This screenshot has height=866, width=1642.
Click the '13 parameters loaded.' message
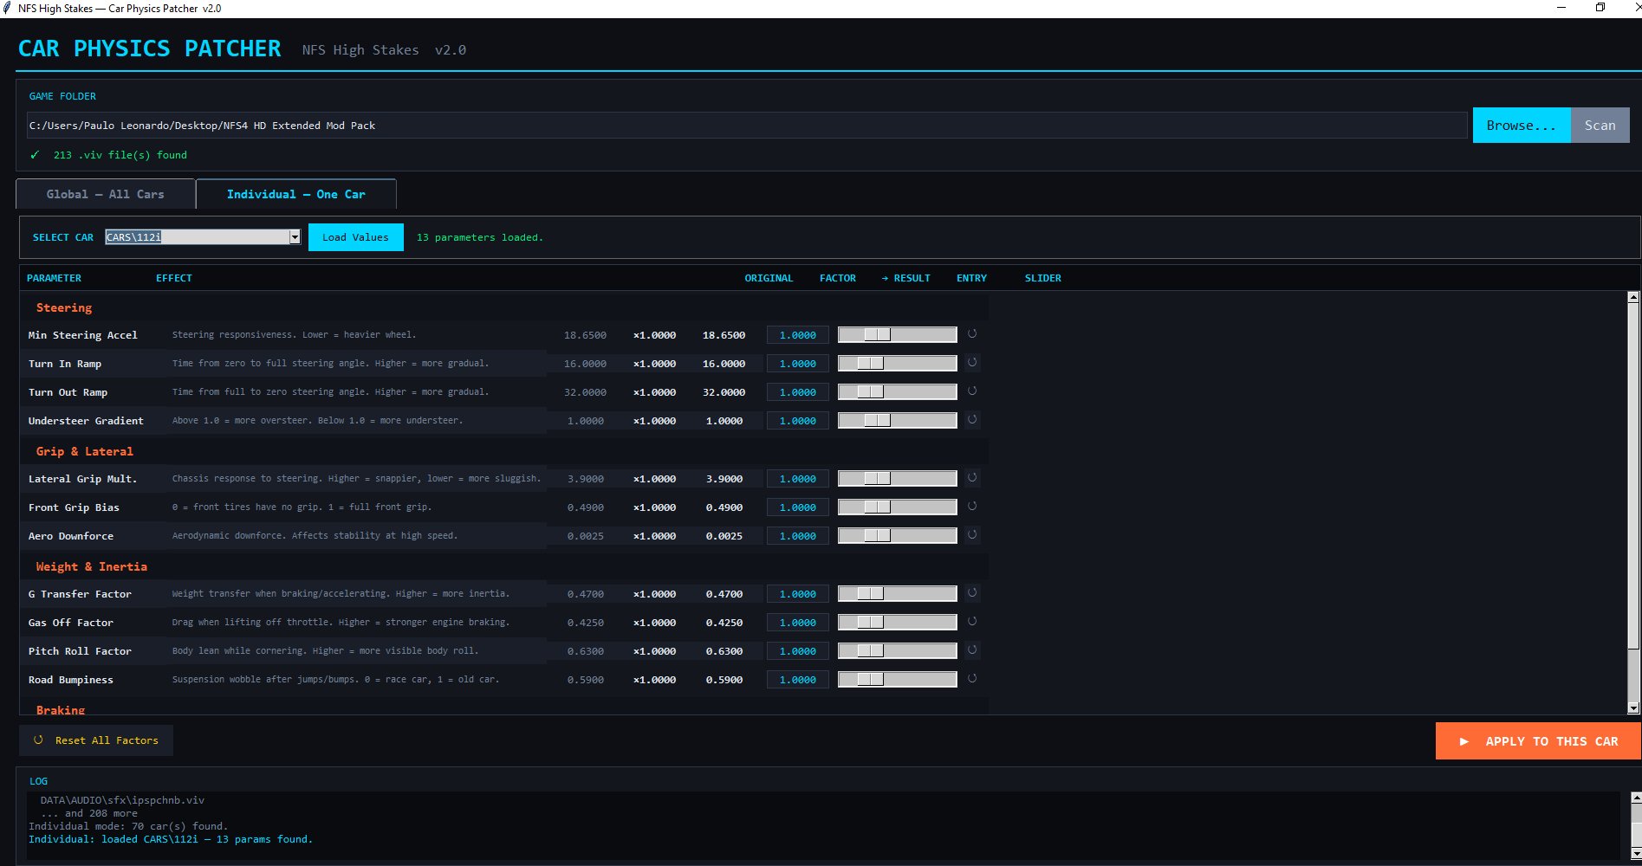480,237
